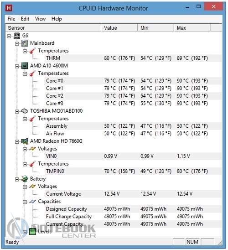Image resolution: width=228 pixels, height=250 pixels.
Task: Click the Sensor column header
Action: [53, 28]
